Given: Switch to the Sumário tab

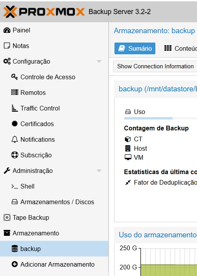Looking at the screenshot, I should [x=135, y=48].
